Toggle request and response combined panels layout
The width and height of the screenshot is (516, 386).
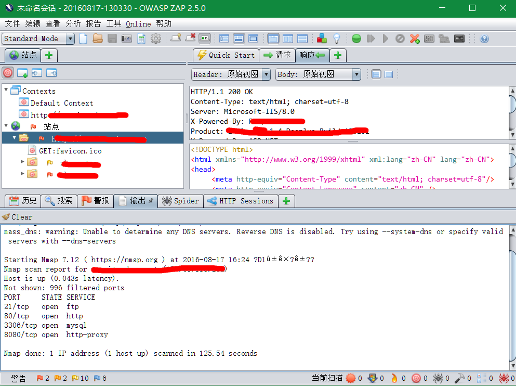tap(273, 38)
